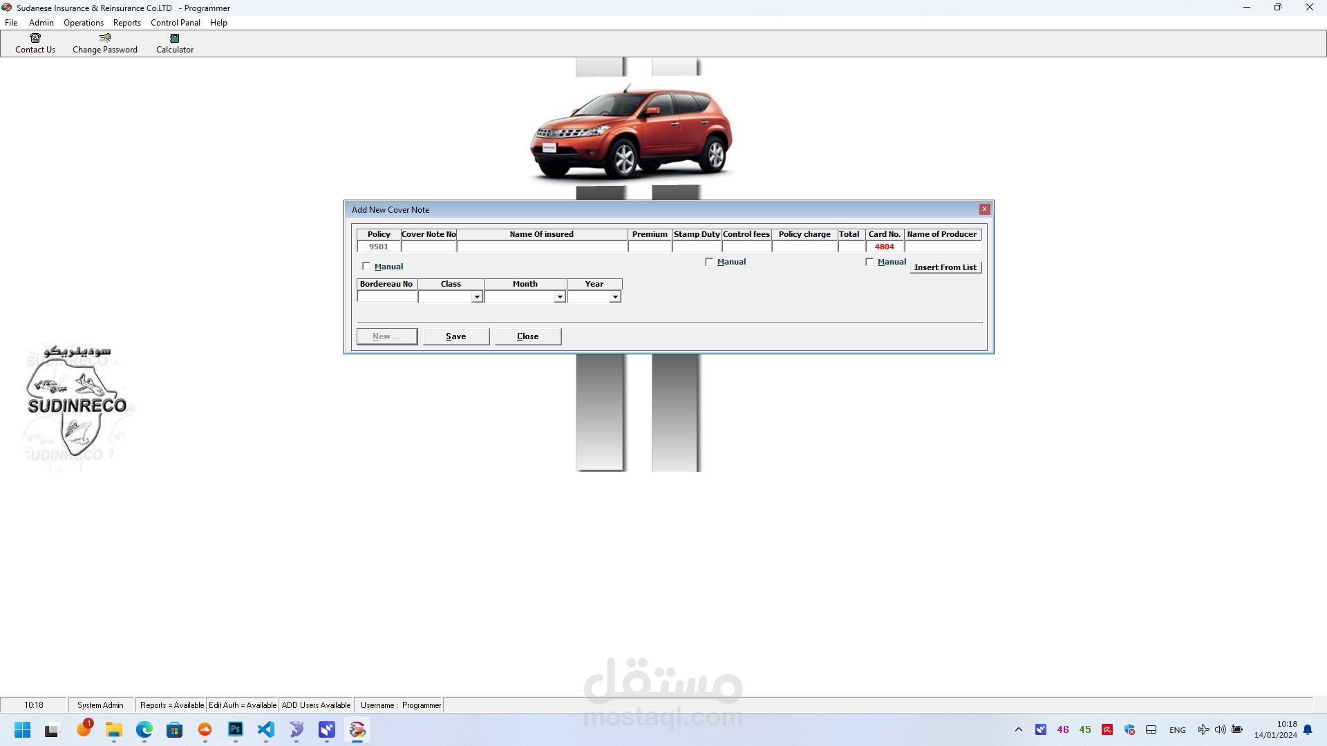The image size is (1327, 746).
Task: Click the ENG language indicator
Action: [x=1178, y=730]
